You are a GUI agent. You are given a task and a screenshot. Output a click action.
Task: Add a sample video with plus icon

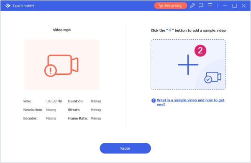coord(188,65)
